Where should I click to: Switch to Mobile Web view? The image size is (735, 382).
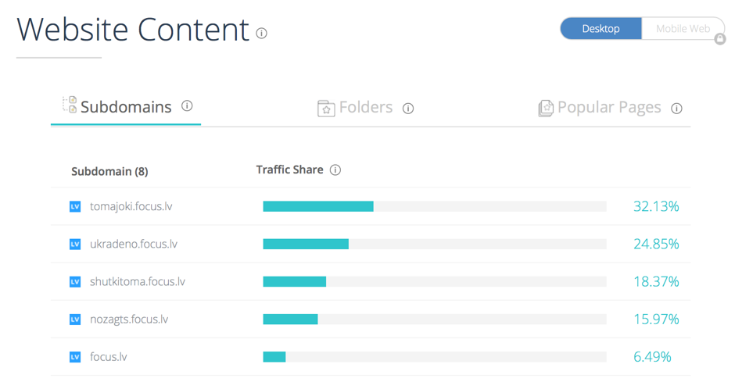coord(682,29)
